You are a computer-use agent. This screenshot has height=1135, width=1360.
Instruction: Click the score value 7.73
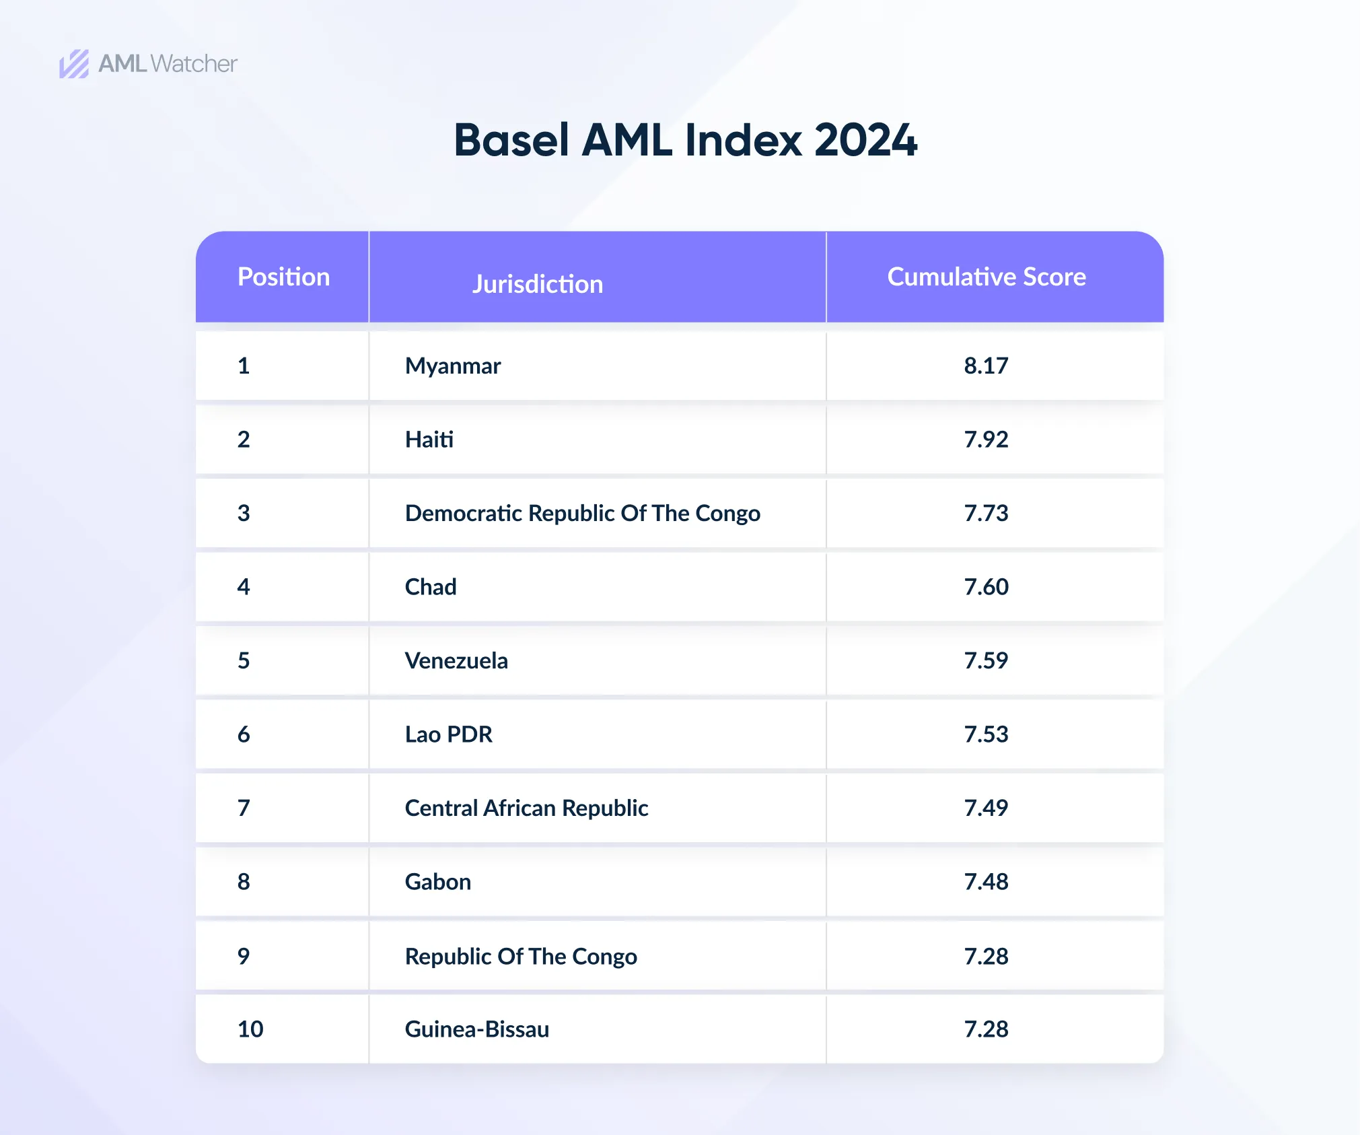click(x=987, y=513)
